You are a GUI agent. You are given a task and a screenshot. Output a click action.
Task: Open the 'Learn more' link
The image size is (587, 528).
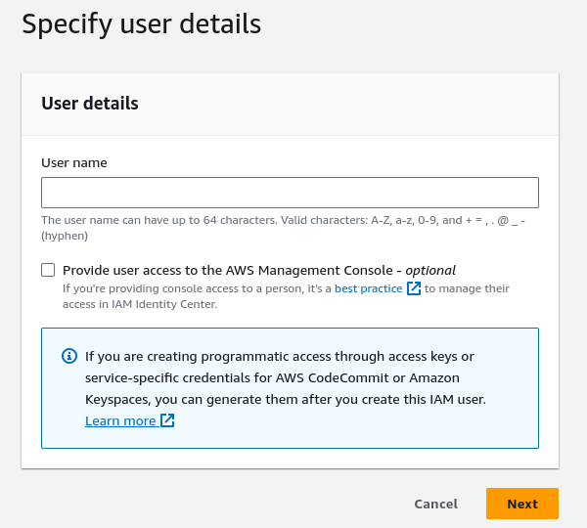(120, 421)
